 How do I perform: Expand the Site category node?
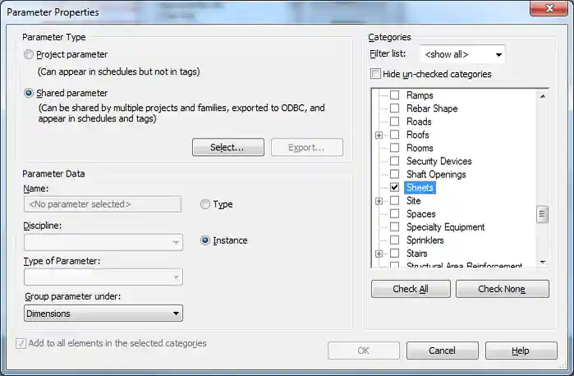tap(379, 201)
